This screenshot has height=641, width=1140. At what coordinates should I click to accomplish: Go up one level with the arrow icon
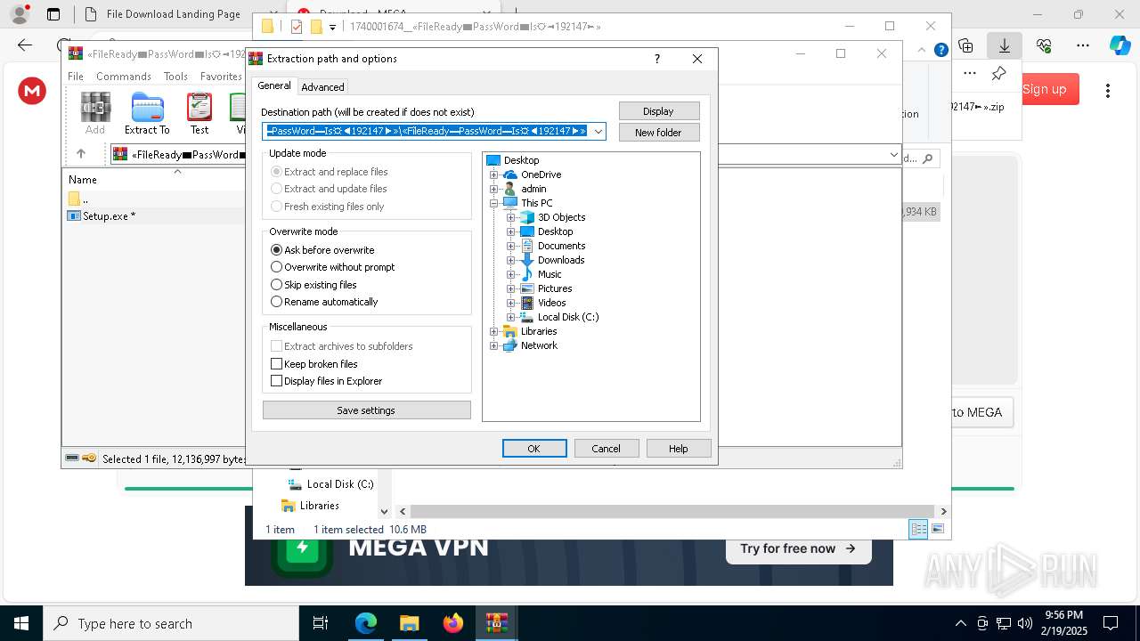tap(81, 154)
